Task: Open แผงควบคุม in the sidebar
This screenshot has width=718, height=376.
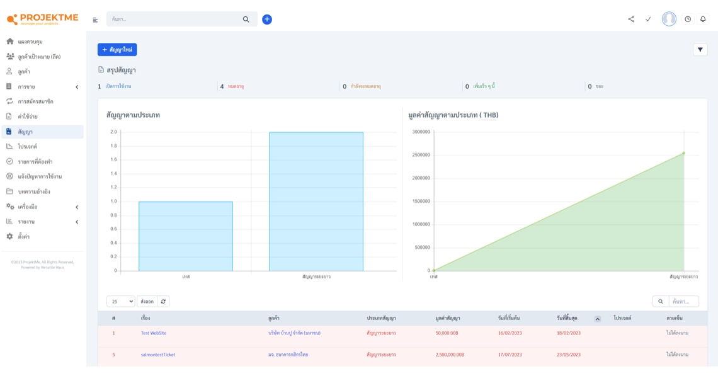Action: (x=30, y=42)
